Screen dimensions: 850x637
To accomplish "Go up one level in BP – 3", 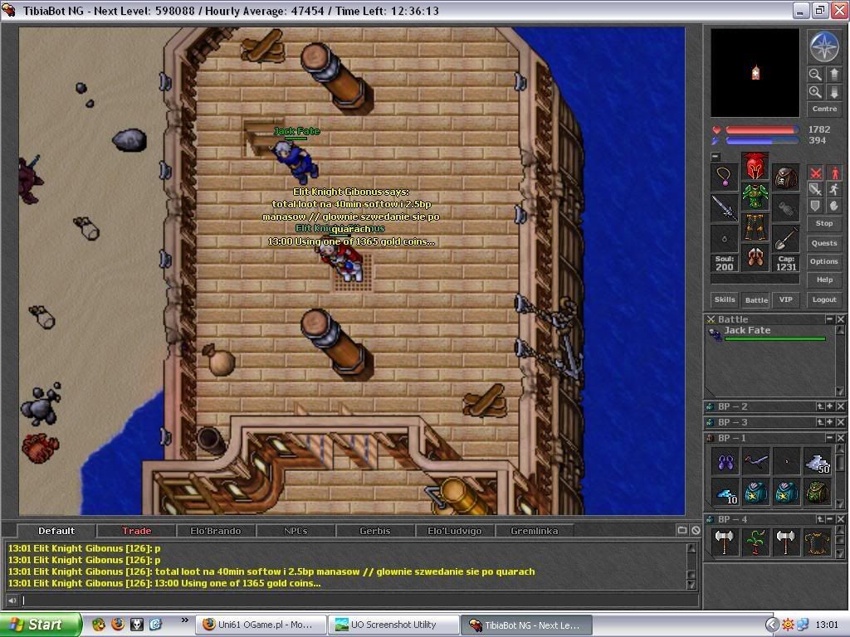I will (819, 422).
